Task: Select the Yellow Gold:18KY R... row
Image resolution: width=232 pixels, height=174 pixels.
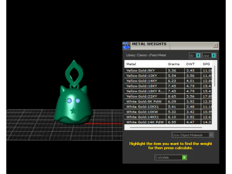Action: 168,91
